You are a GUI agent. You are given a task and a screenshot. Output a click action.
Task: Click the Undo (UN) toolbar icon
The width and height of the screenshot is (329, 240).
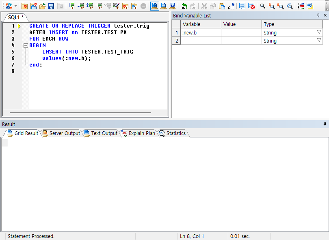[184, 6]
